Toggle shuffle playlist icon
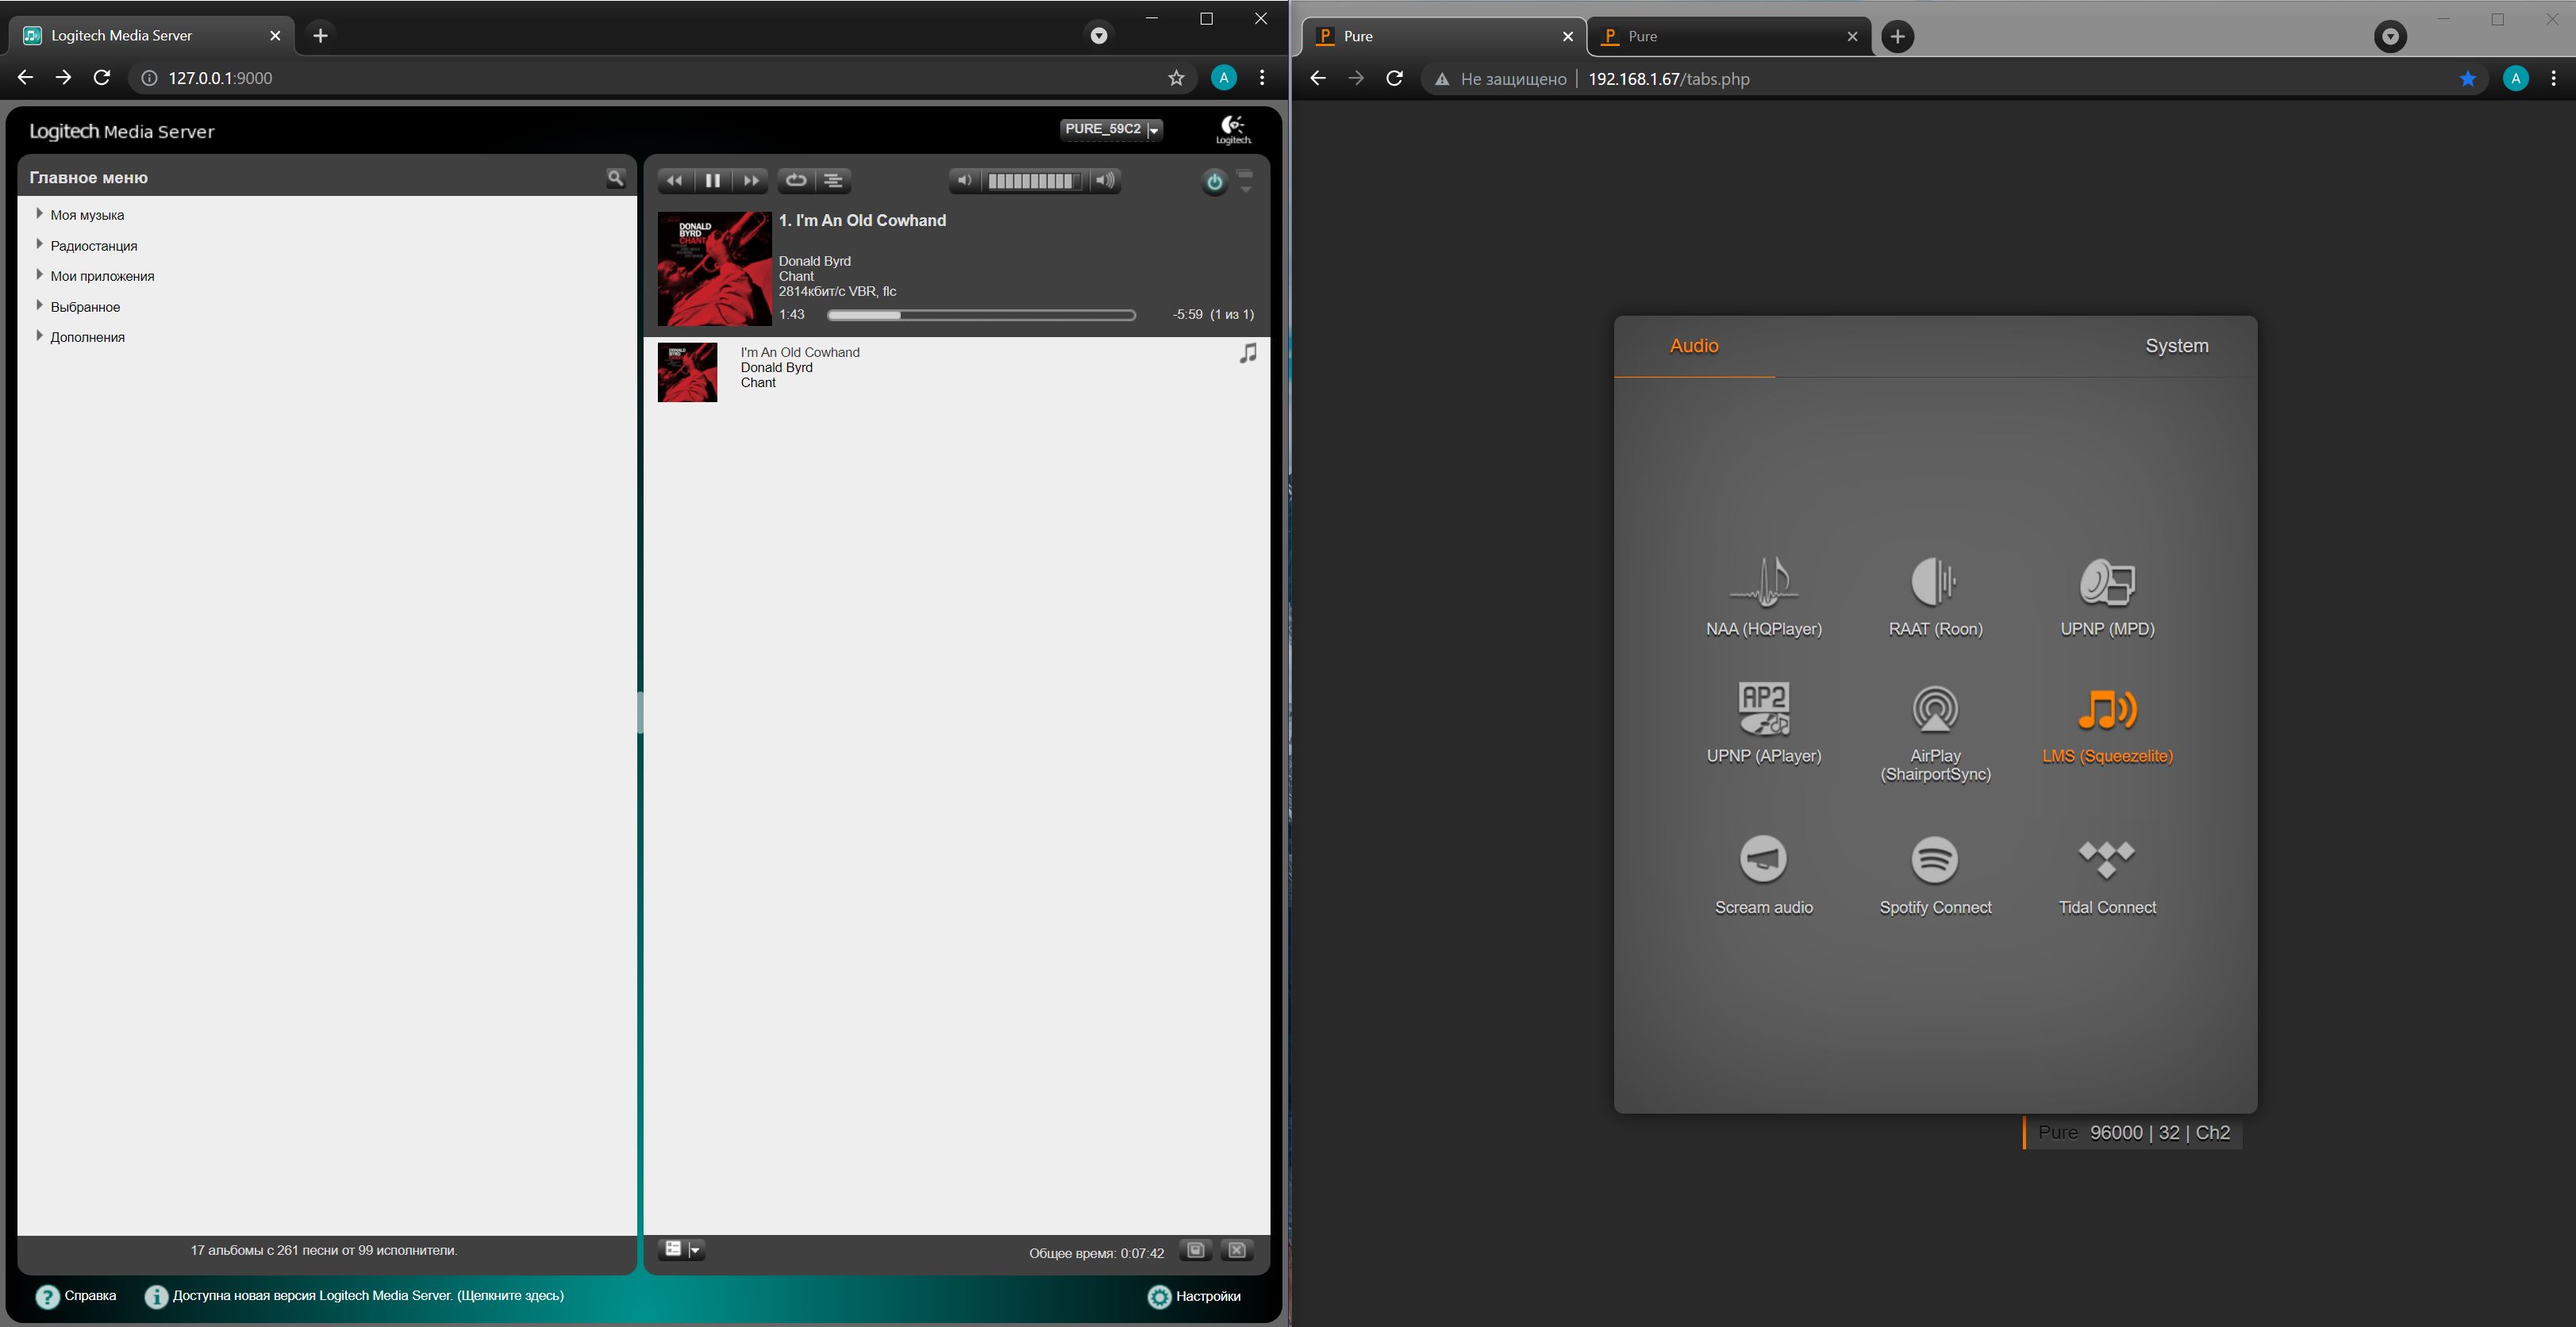 pyautogui.click(x=833, y=181)
